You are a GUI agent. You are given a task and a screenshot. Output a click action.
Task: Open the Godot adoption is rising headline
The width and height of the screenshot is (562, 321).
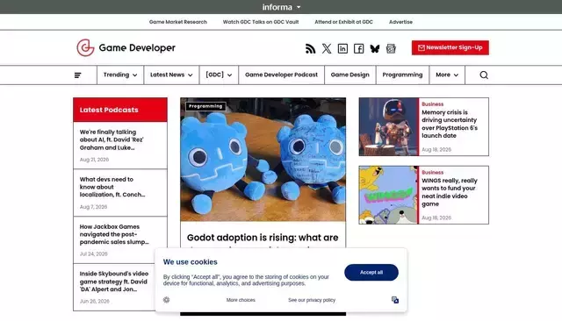(263, 238)
